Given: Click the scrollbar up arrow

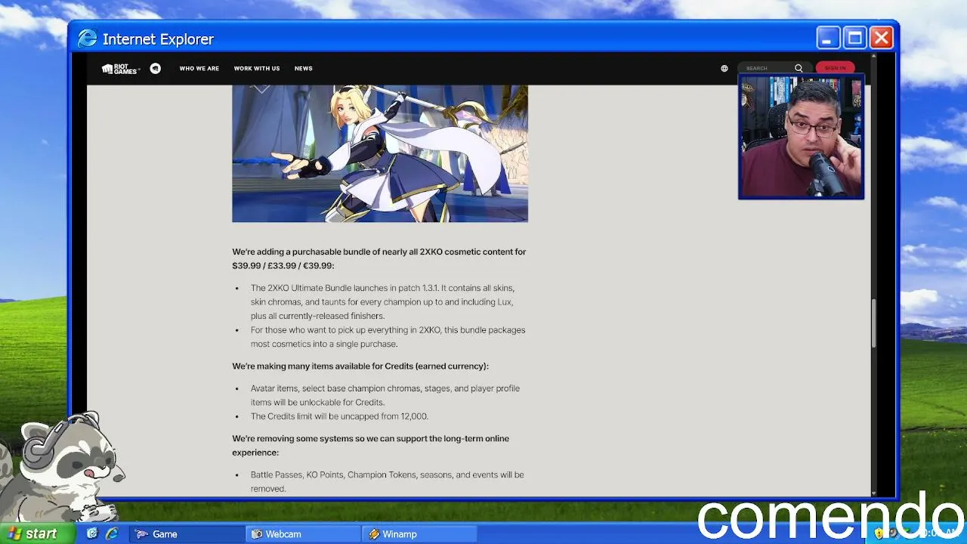Looking at the screenshot, I should coord(874,57).
